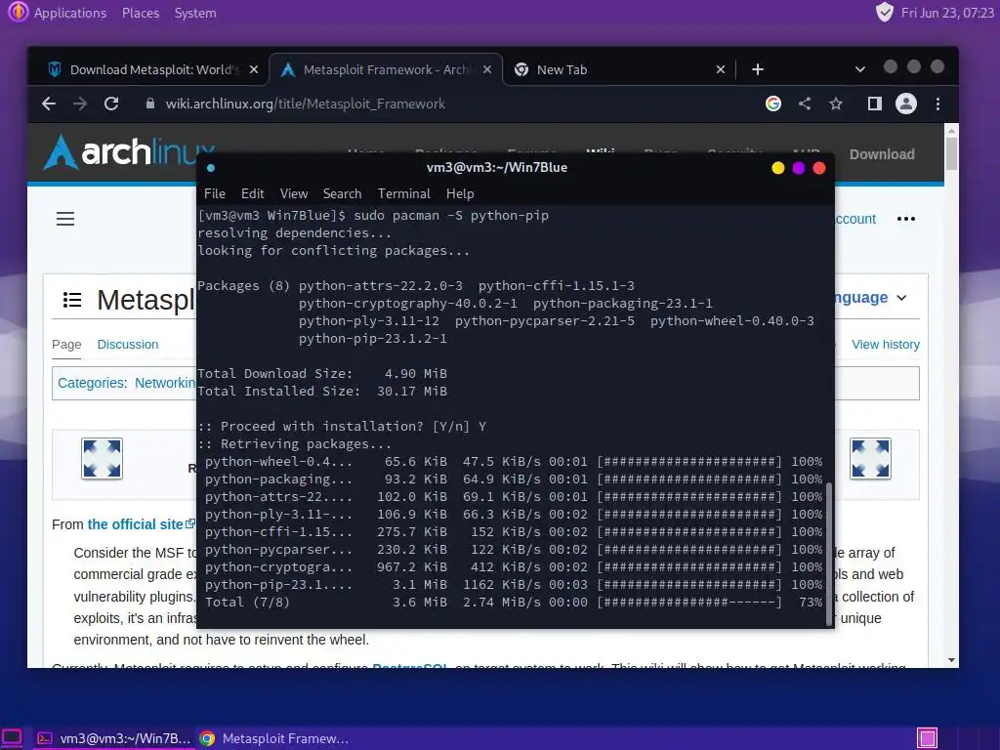Click python-pip-23.1 download row
This screenshot has height=750, width=1000.
[514, 585]
